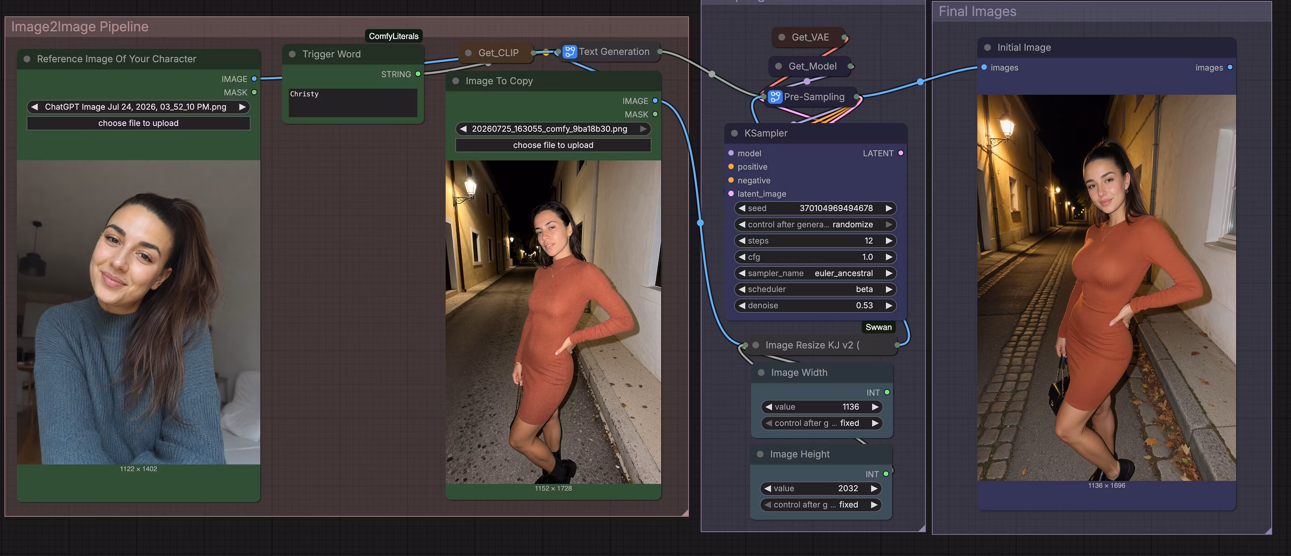Expand the Image Resize KJ v2 node
1291x556 pixels.
point(756,345)
